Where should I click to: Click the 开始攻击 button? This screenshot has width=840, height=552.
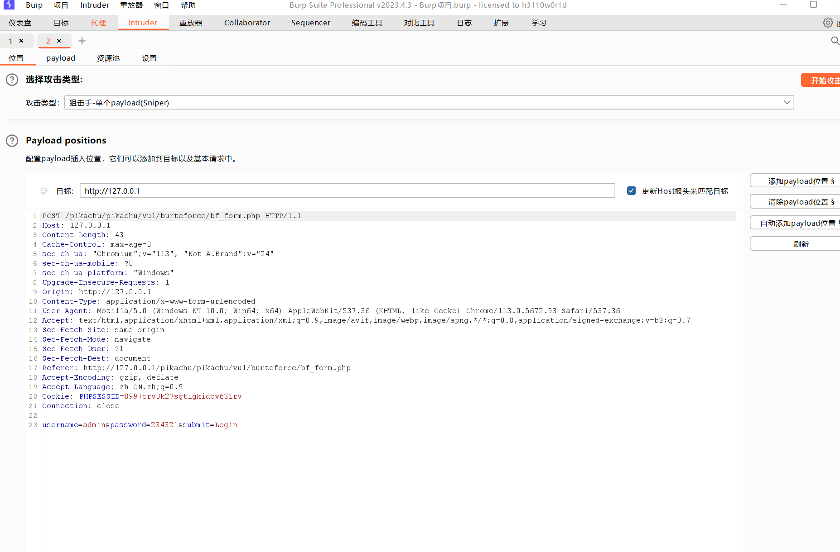821,80
